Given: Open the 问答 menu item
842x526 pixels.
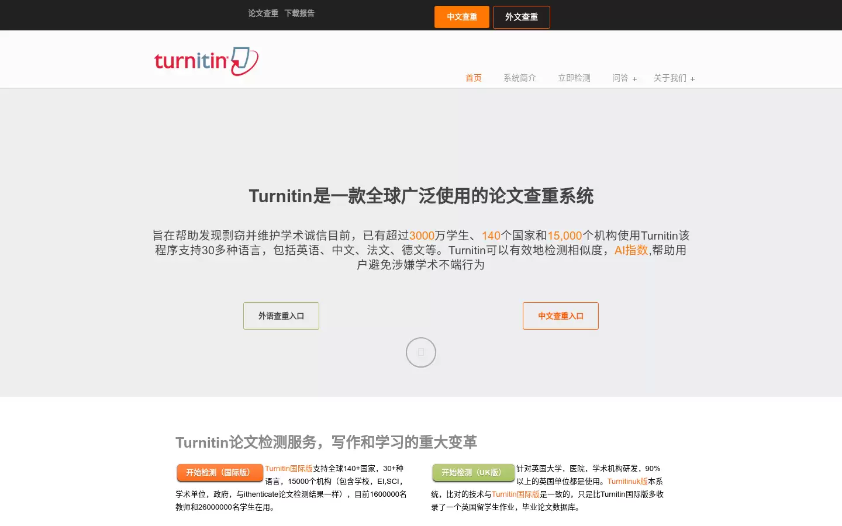Looking at the screenshot, I should point(620,78).
